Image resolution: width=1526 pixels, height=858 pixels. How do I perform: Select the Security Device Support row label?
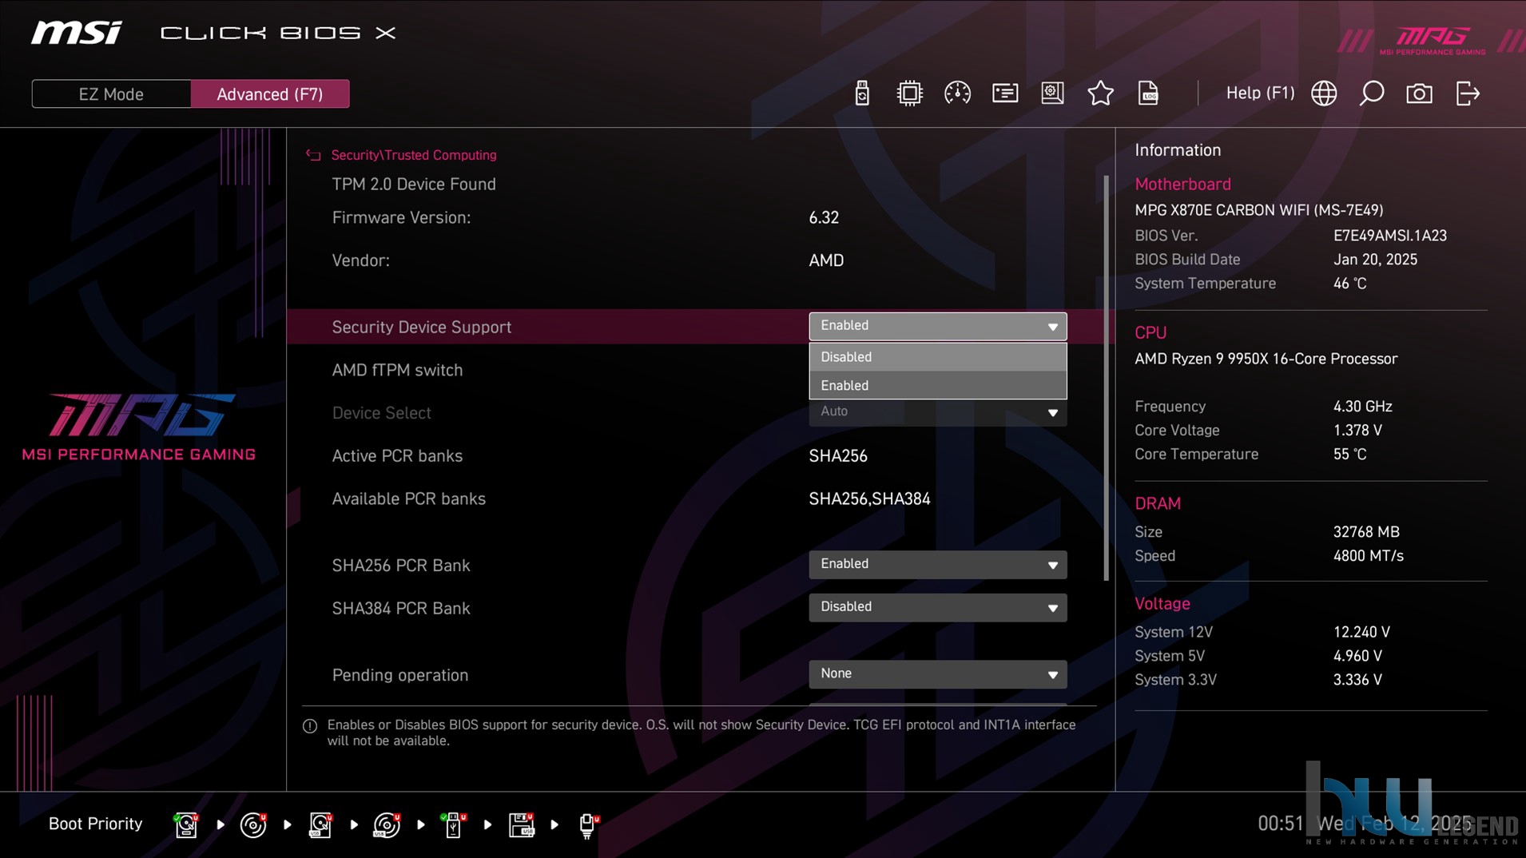[x=421, y=327]
